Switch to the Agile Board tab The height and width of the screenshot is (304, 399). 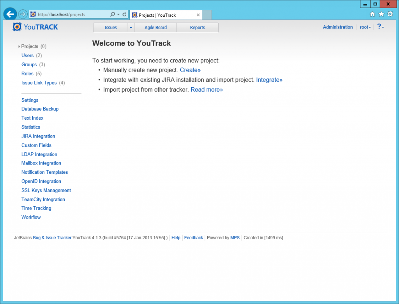(156, 28)
